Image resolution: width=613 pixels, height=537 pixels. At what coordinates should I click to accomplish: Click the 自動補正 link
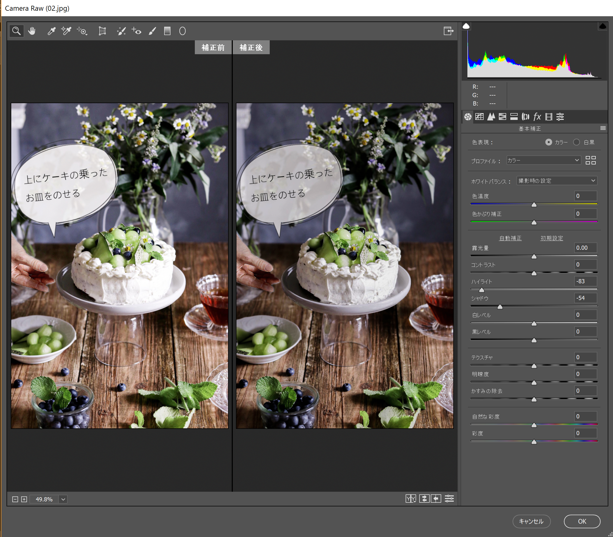click(510, 238)
